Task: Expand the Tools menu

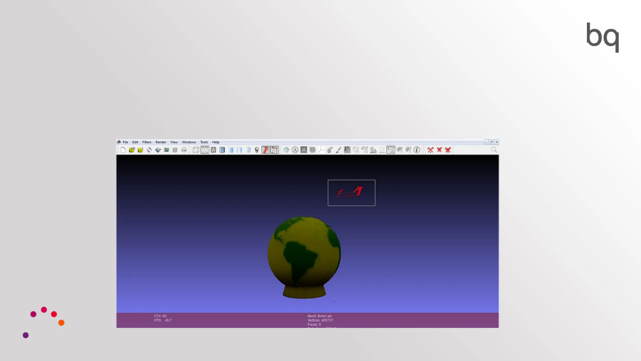Action: point(204,142)
